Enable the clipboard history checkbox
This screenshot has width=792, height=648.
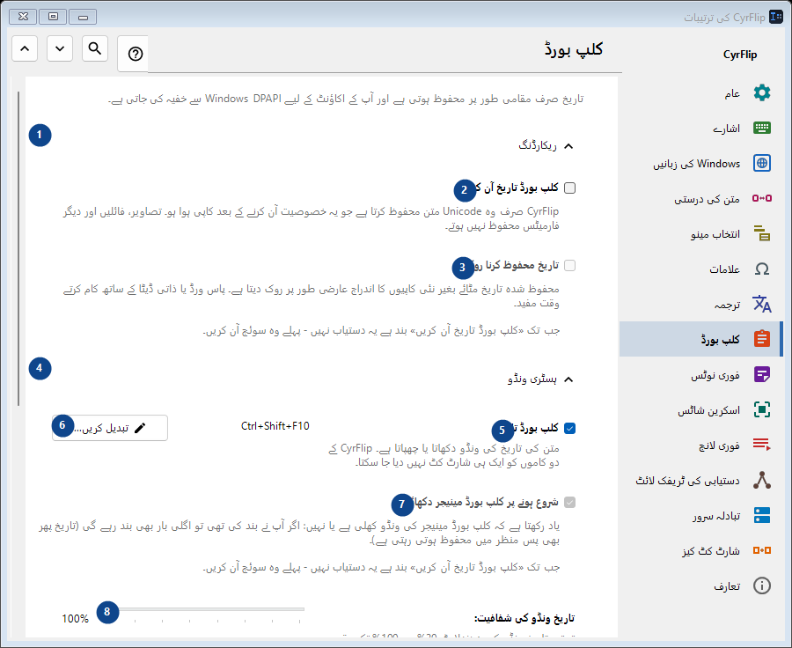(x=569, y=188)
